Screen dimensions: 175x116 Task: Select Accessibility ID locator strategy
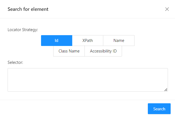pos(103,51)
